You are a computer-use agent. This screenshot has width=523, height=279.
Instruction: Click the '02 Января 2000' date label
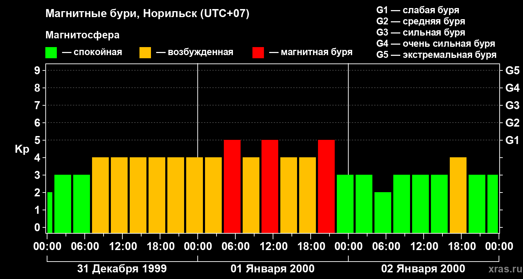tap(423, 269)
